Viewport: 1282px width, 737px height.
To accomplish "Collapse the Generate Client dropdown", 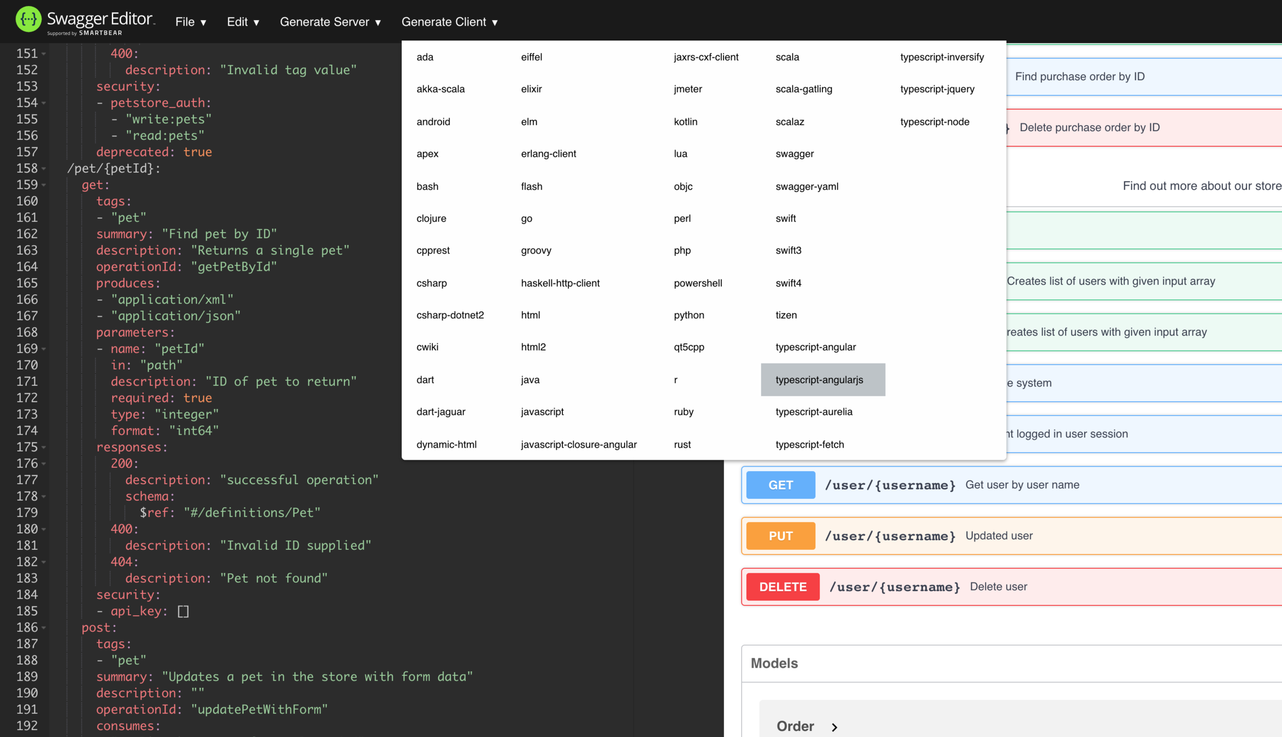I will point(449,22).
